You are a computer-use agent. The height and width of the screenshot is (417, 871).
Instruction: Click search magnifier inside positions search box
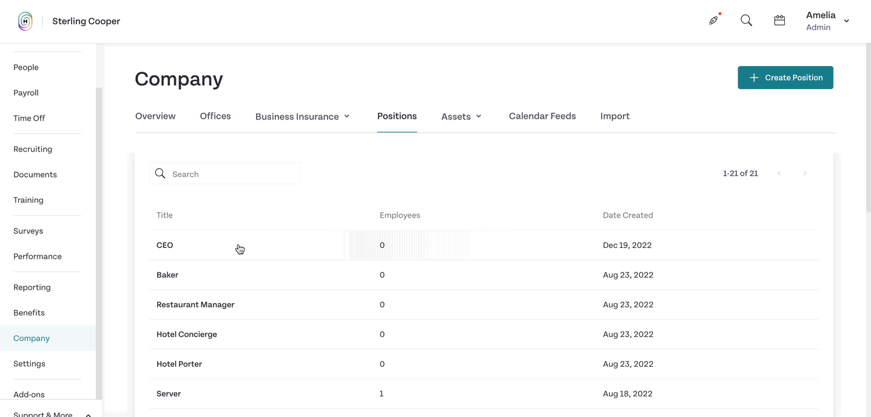[160, 173]
